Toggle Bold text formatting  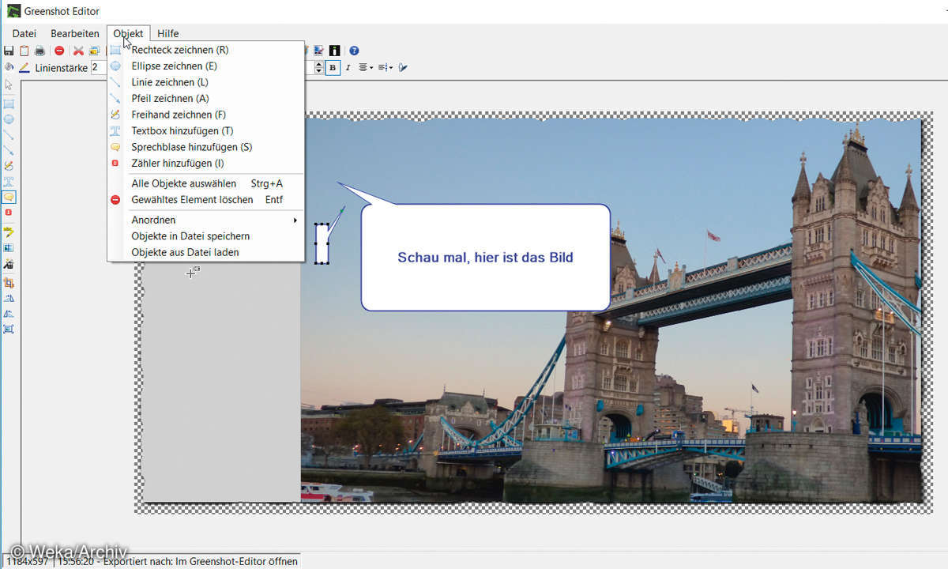tap(333, 68)
